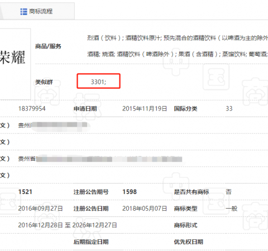Click the applicant address starting with 贵州省
The width and height of the screenshot is (268, 251).
pos(100,159)
